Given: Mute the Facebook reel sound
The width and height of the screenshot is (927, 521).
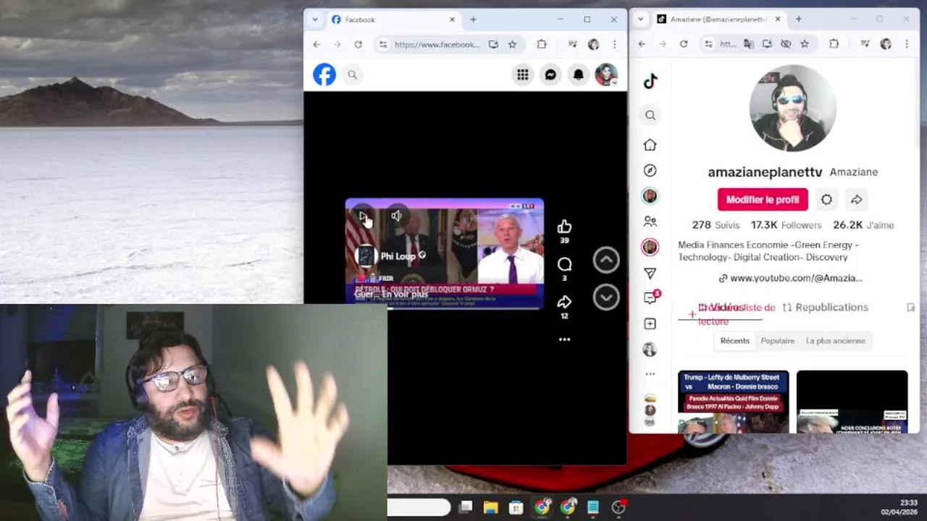Looking at the screenshot, I should [396, 216].
